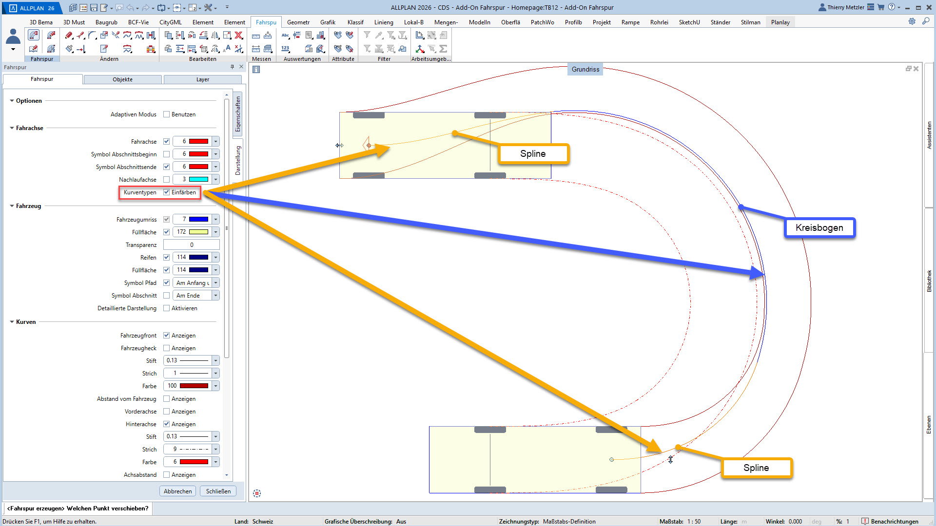Open the Symbol Pfad 'Am Anfang' dropdown
This screenshot has width=936, height=526.
(x=215, y=283)
